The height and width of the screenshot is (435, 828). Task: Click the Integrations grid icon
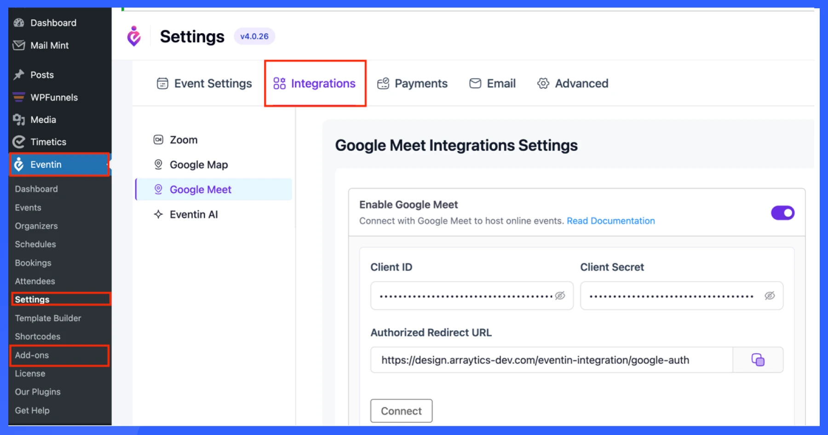(x=279, y=83)
